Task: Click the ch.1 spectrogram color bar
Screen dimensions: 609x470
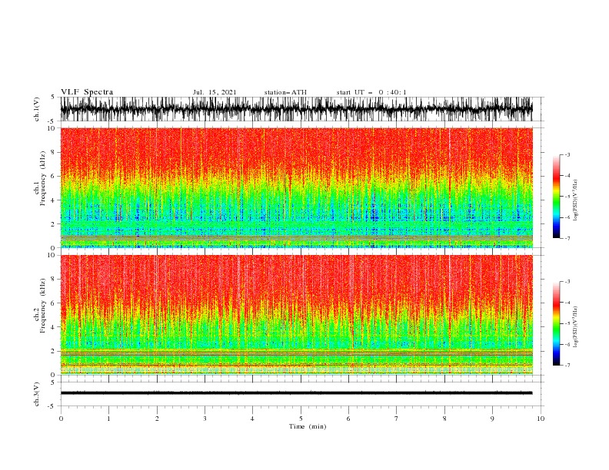Action: [557, 197]
